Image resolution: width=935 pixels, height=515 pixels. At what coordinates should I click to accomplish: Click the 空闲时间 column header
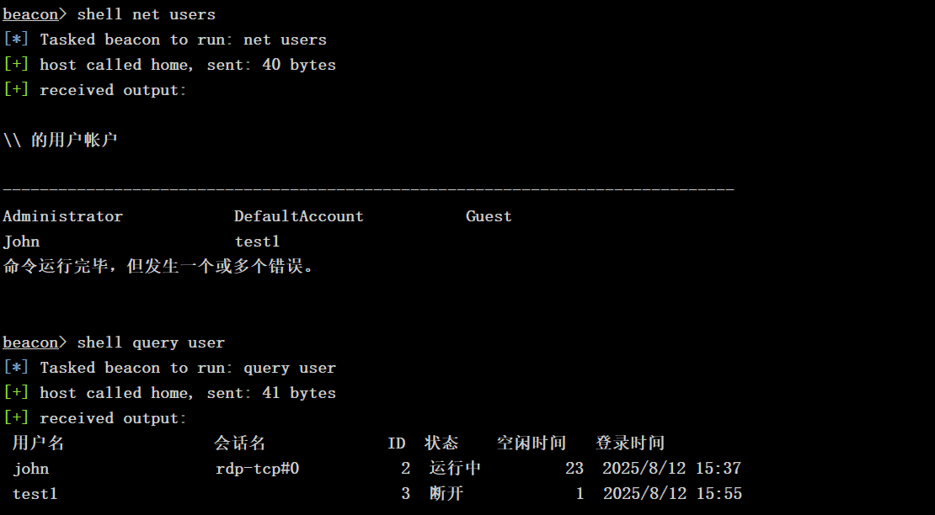[531, 443]
